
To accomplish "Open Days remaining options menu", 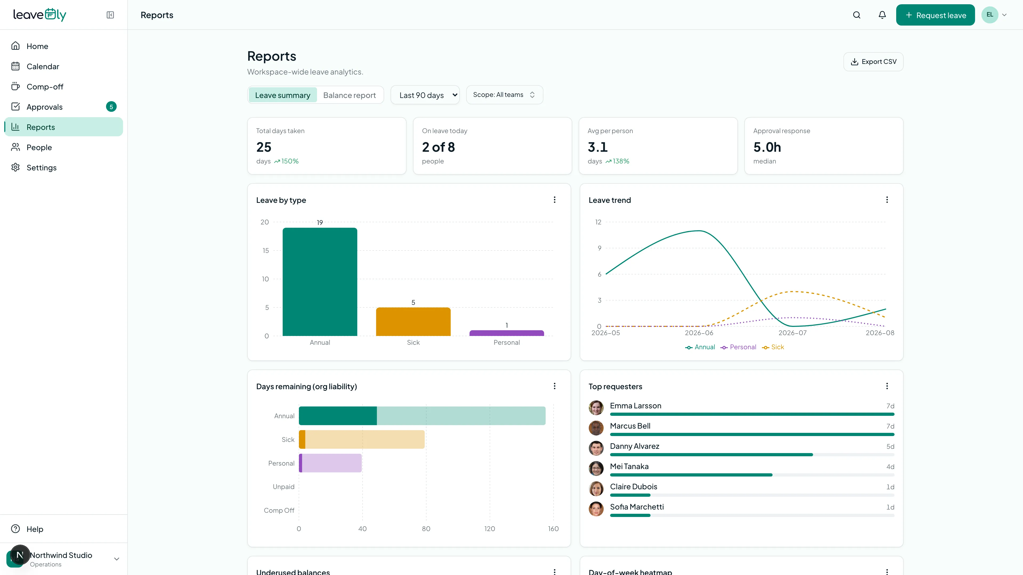I will [x=555, y=387].
